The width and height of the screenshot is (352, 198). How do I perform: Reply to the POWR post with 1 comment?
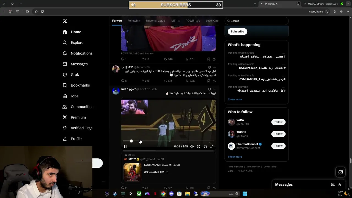pos(123,59)
